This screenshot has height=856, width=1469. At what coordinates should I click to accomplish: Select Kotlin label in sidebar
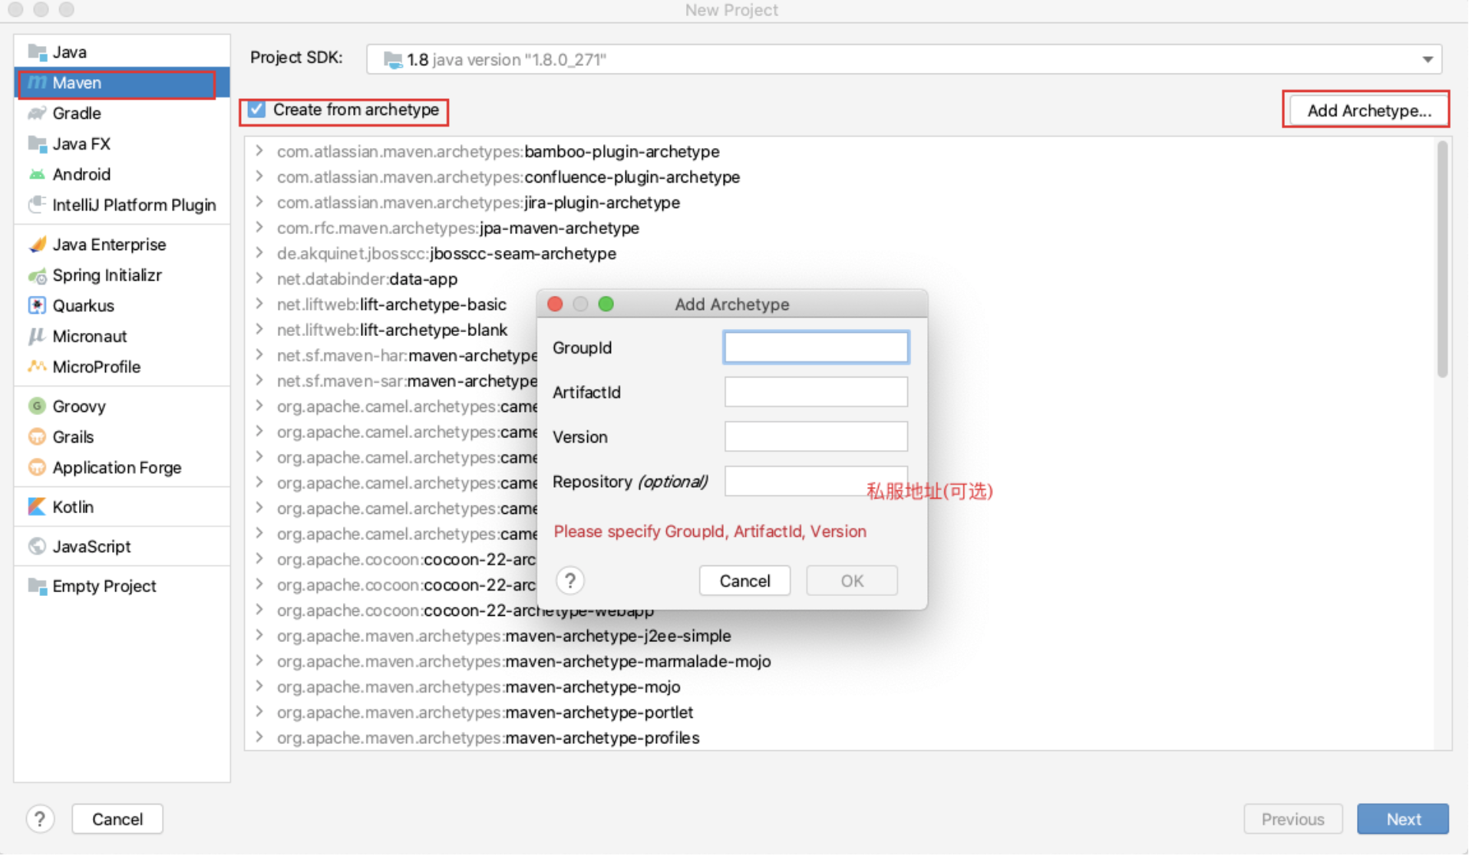click(73, 507)
